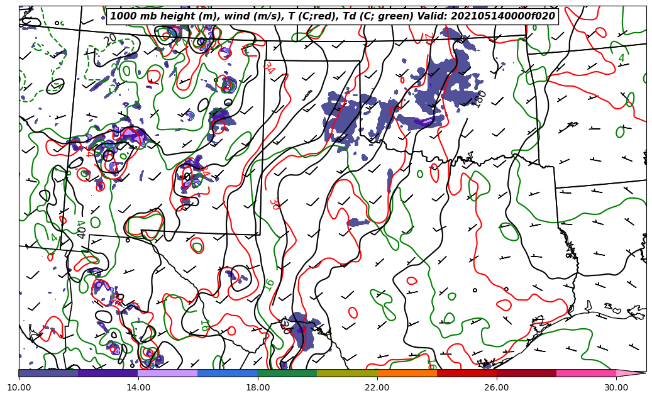This screenshot has width=652, height=398.
Task: Select the green 18–20 colorbar segment
Action: coord(287,373)
